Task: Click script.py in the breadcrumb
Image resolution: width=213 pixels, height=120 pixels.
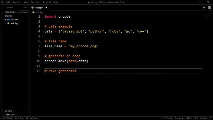Action: 40,12
